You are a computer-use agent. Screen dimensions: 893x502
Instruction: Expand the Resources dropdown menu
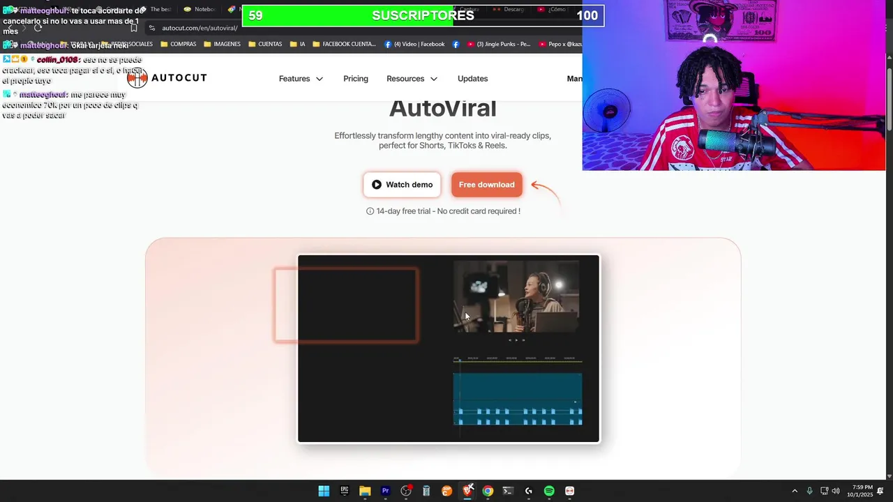pyautogui.click(x=412, y=79)
